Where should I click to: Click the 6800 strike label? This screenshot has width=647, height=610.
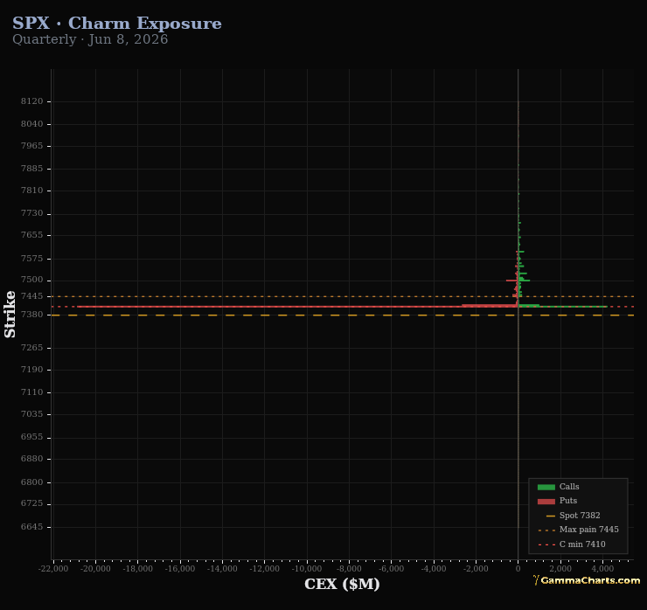click(32, 482)
